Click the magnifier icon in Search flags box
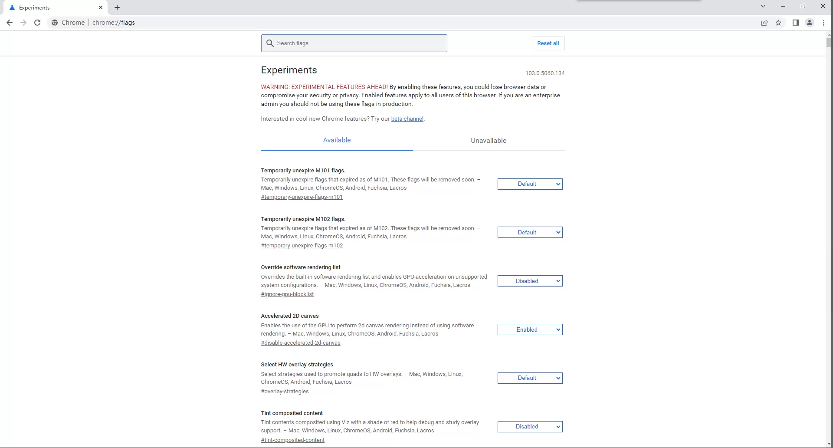This screenshot has width=833, height=448. click(270, 43)
